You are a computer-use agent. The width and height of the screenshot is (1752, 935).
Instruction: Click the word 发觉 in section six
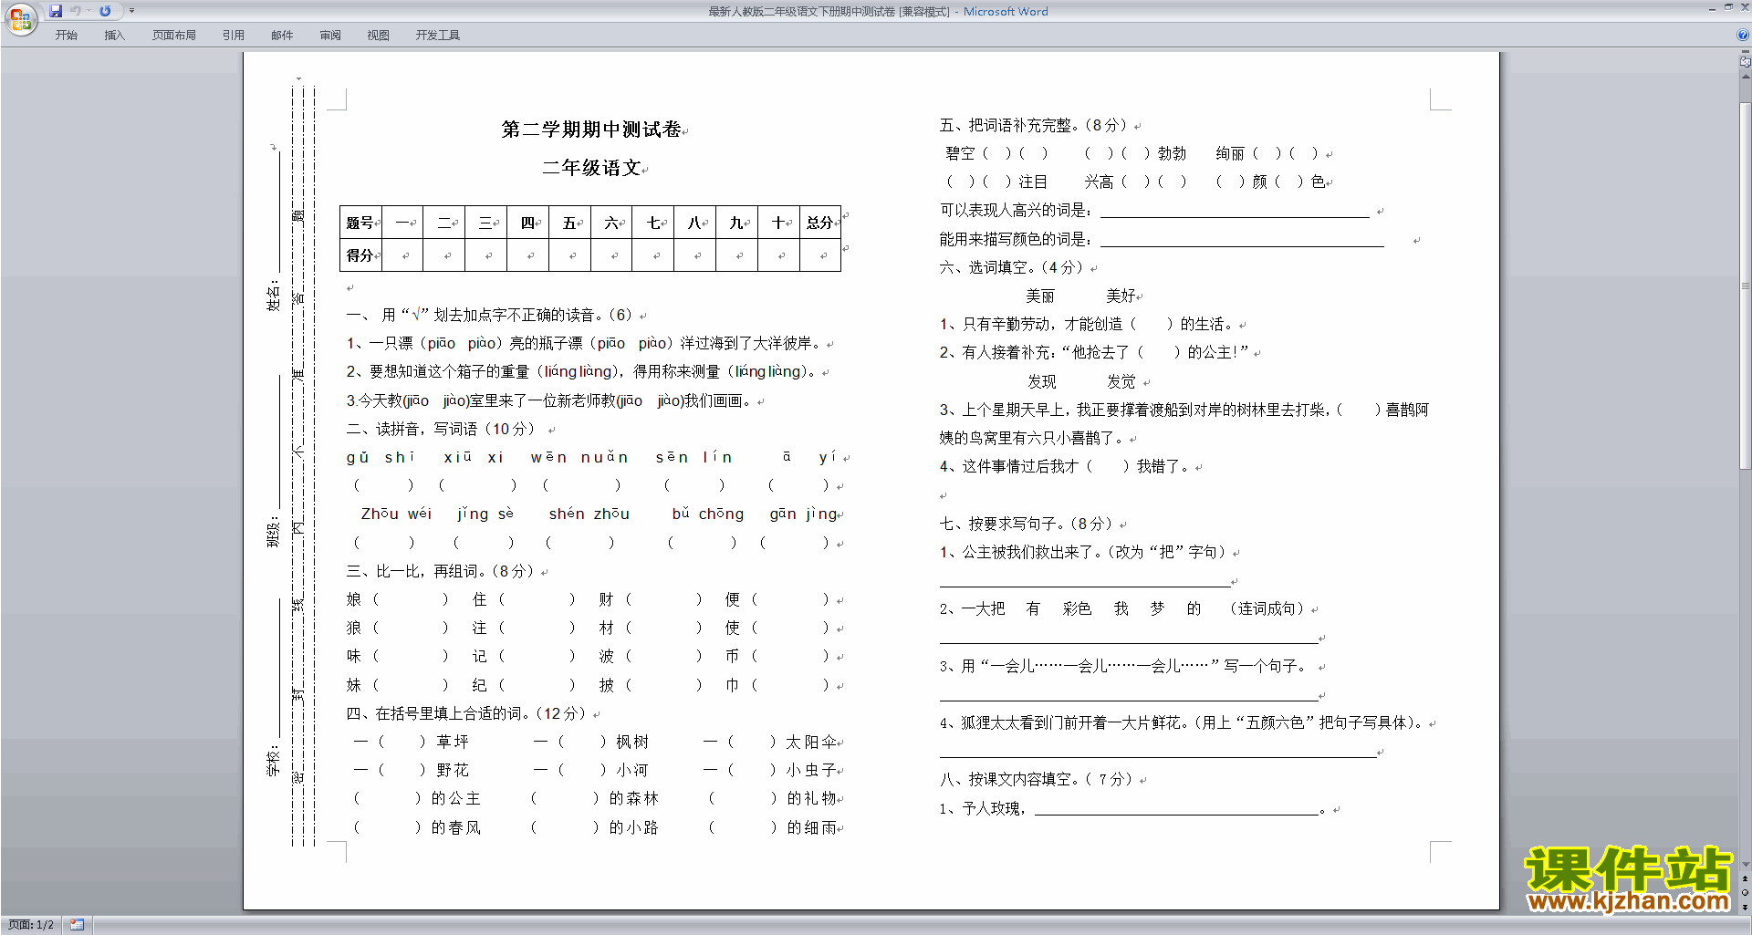click(1121, 381)
